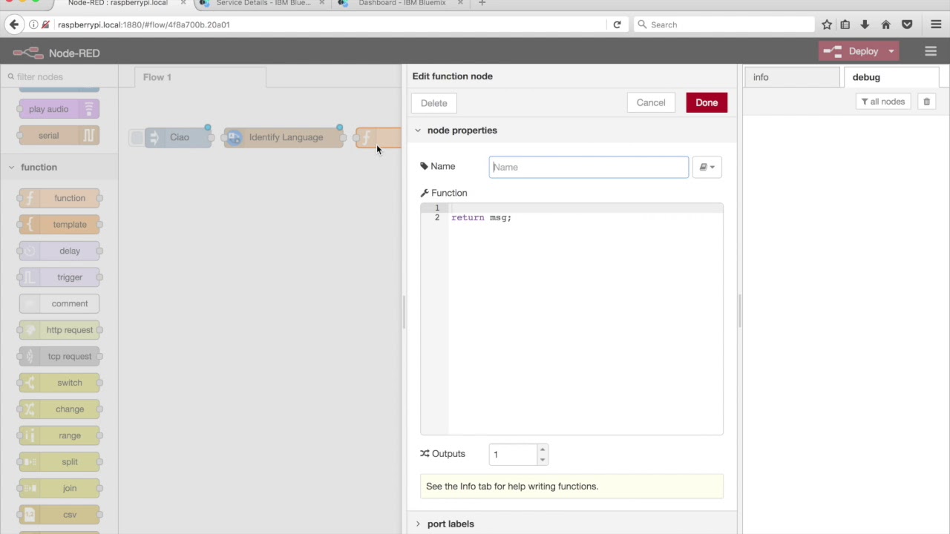Clear debug messages with trash icon
Screen dimensions: 950x534
point(926,102)
